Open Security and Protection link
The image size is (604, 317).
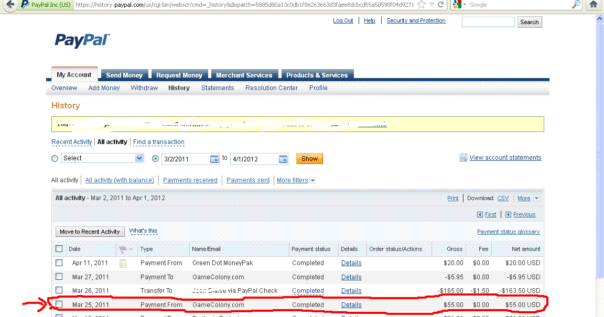point(416,20)
